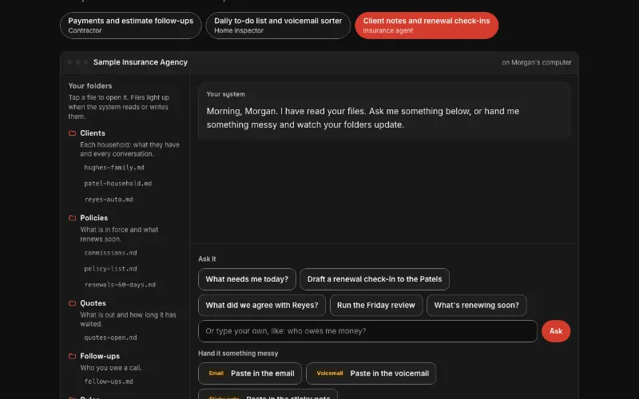Open quotes-open.md file

(110, 338)
